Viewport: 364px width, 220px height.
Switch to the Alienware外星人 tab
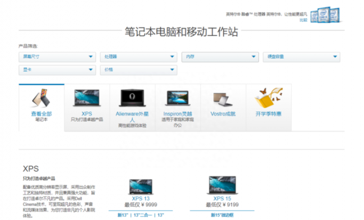tap(132, 108)
